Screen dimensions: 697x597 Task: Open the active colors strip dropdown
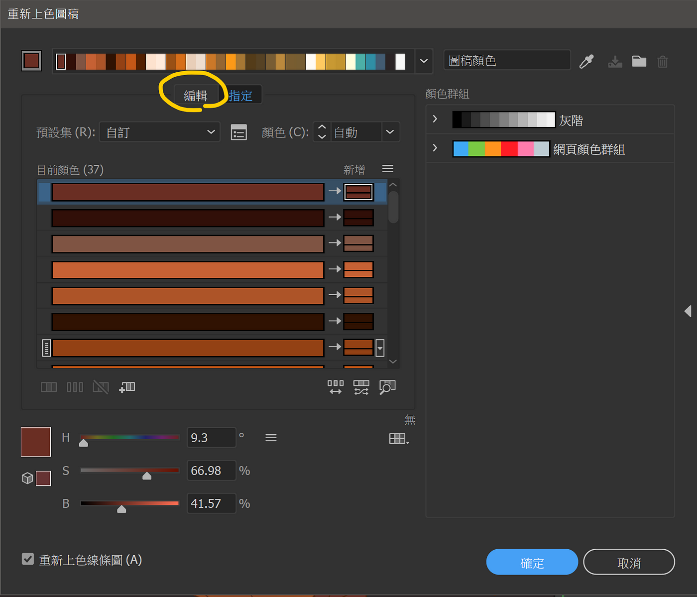point(424,61)
